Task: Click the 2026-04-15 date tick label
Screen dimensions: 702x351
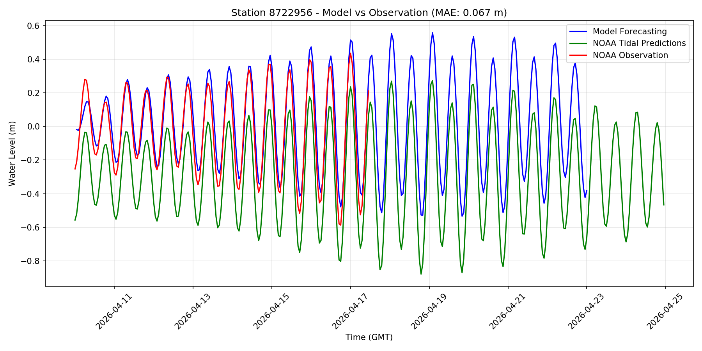Action: [x=271, y=311]
